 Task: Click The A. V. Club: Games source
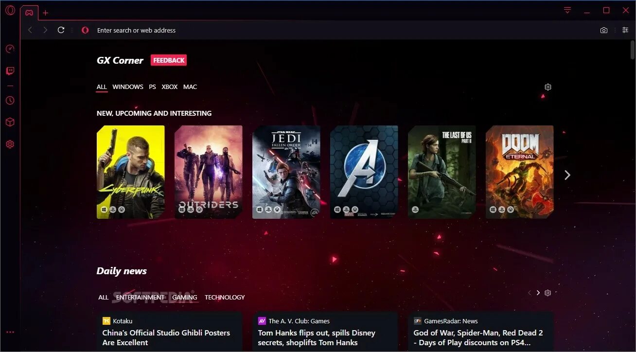point(299,321)
